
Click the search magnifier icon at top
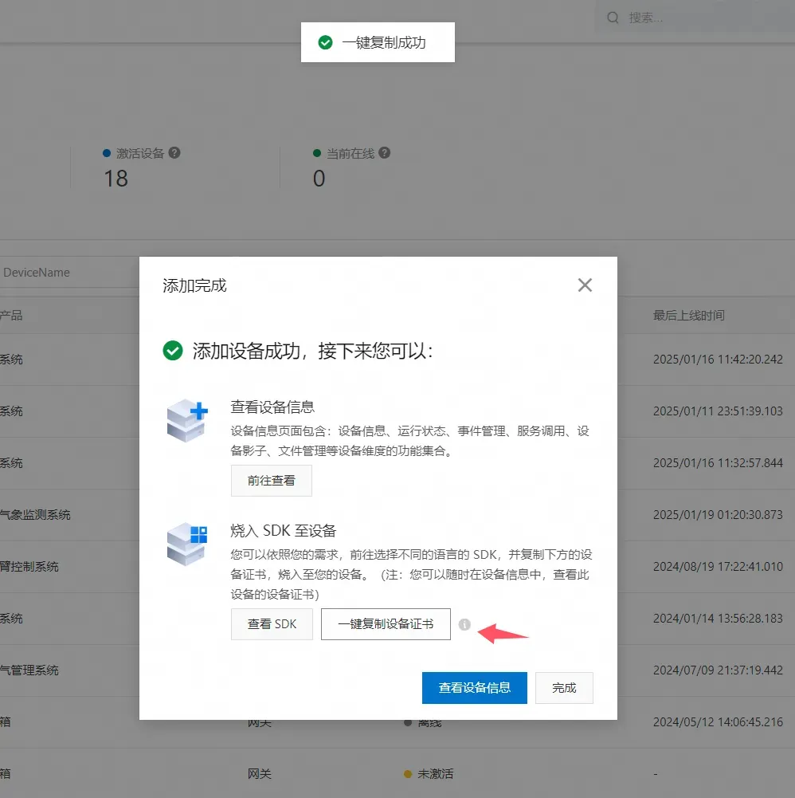(x=613, y=18)
